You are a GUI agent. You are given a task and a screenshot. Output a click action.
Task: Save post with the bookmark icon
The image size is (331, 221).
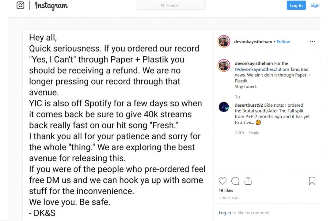[312, 181]
